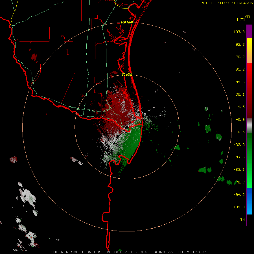Click the 45.6 velocity scale value
The height and width of the screenshot is (254, 254).
click(240, 82)
